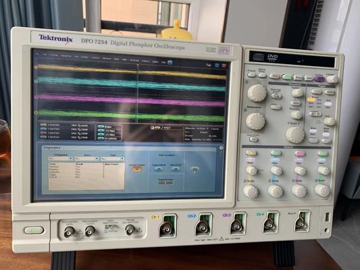
Task: Click the Diagnostic Log bar control
Action: point(165,183)
